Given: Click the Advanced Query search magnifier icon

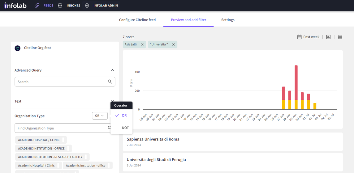Looking at the screenshot, I should 110,82.
